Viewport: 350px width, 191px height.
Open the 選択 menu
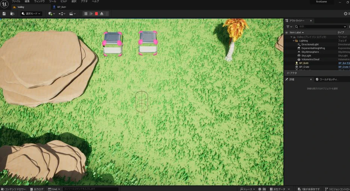pyautogui.click(x=74, y=1)
